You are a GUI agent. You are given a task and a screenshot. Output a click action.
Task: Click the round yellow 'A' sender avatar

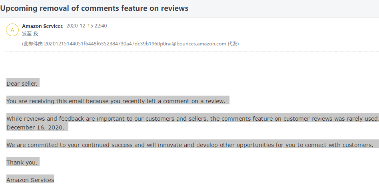pos(12,30)
